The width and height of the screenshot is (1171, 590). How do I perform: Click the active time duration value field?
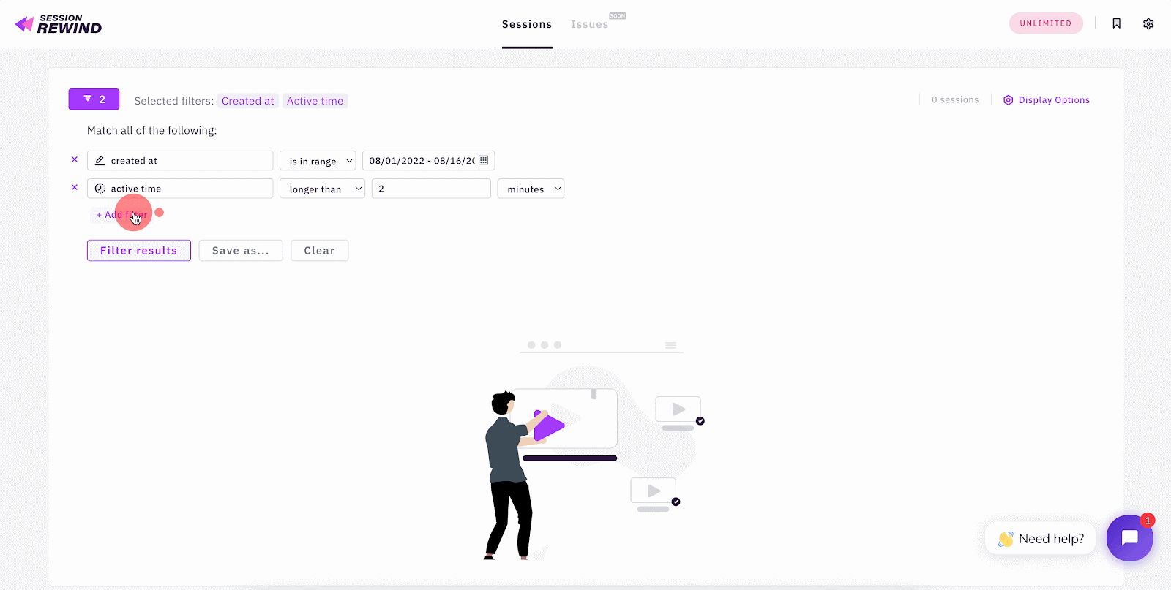pyautogui.click(x=430, y=189)
